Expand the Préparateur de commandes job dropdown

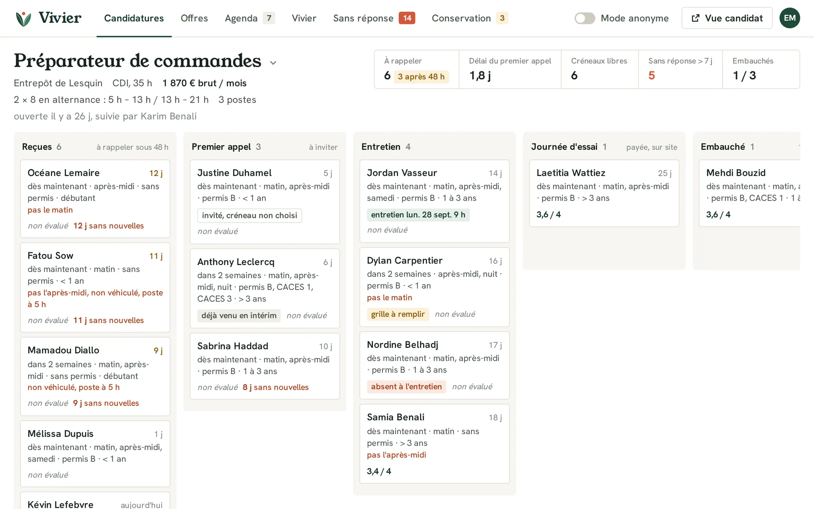click(273, 63)
